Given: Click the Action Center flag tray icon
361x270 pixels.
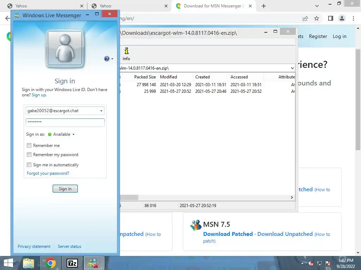Looking at the screenshot, I should pos(328,263).
